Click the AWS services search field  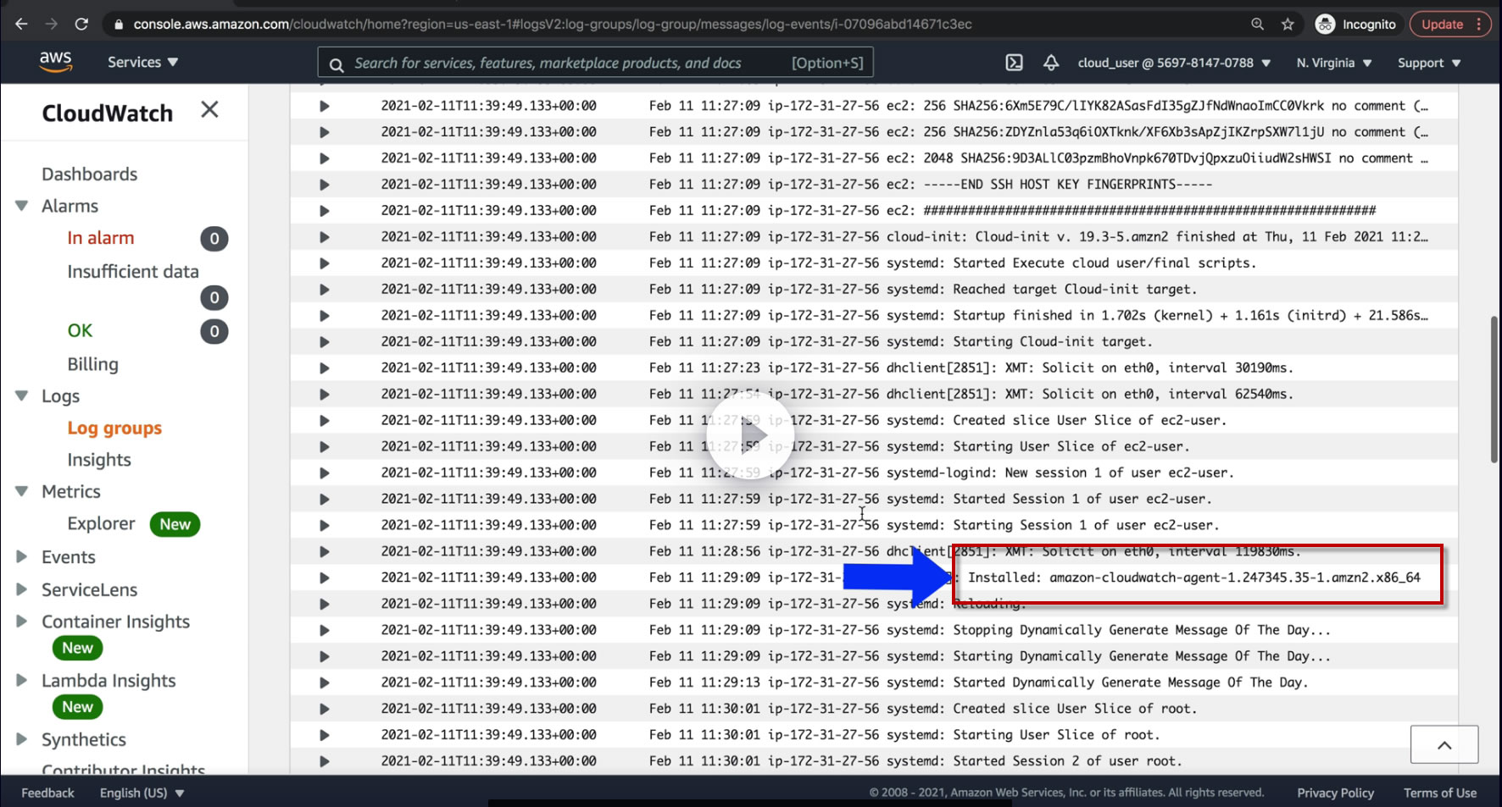point(595,63)
